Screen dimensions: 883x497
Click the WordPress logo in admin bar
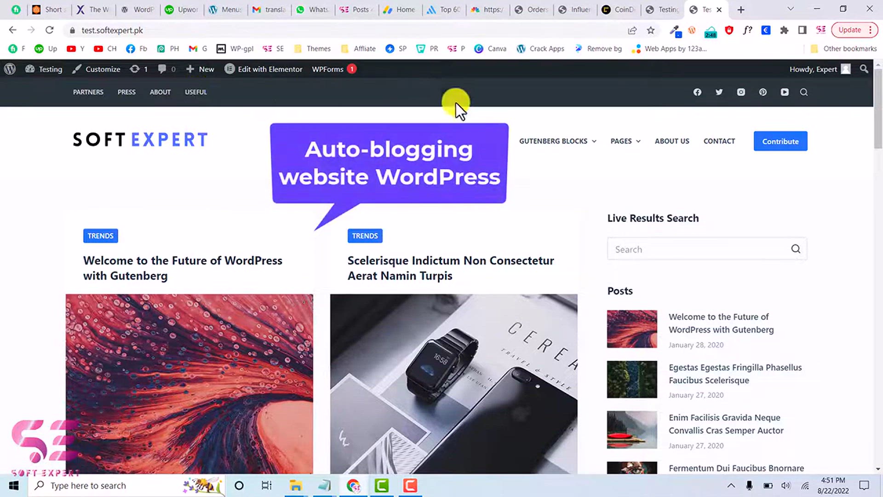click(x=10, y=69)
